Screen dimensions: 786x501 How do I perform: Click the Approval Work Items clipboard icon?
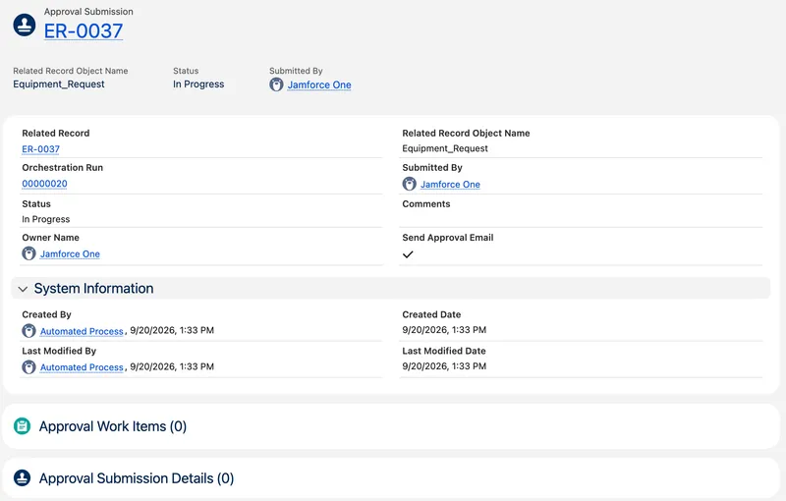[22, 426]
